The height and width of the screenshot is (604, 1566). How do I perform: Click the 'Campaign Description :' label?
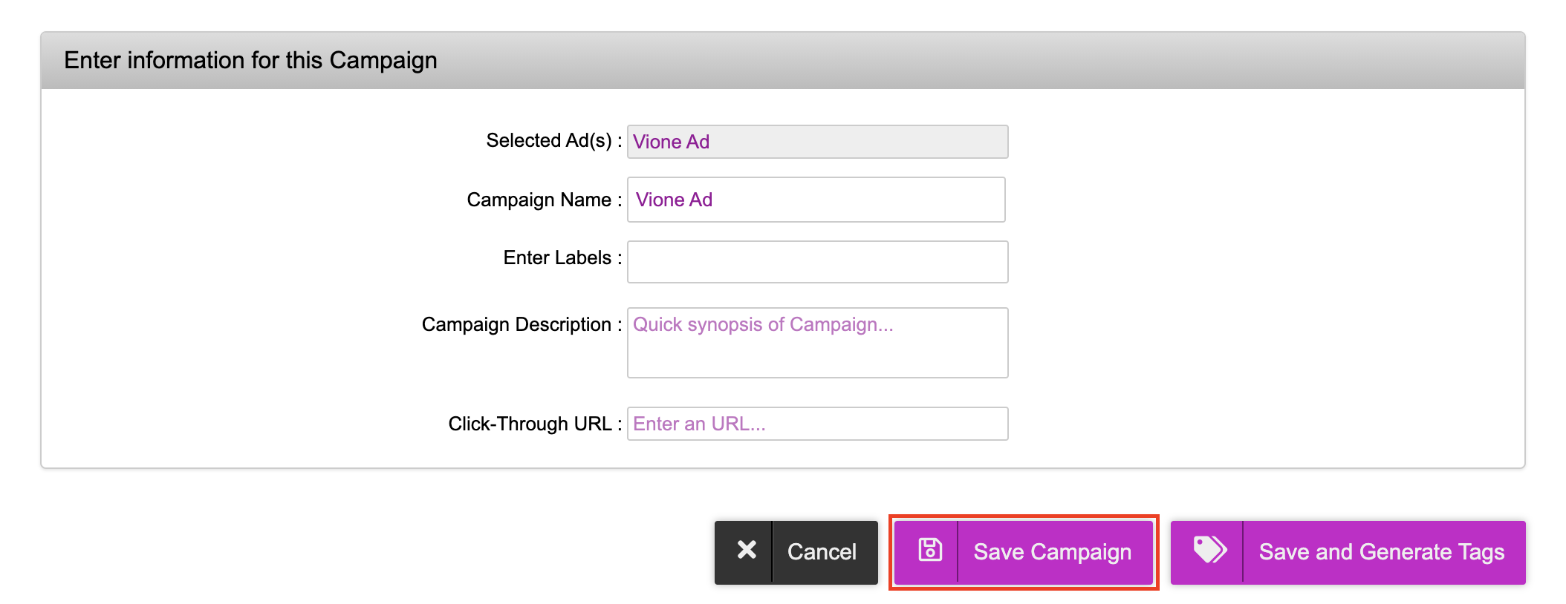pyautogui.click(x=522, y=325)
